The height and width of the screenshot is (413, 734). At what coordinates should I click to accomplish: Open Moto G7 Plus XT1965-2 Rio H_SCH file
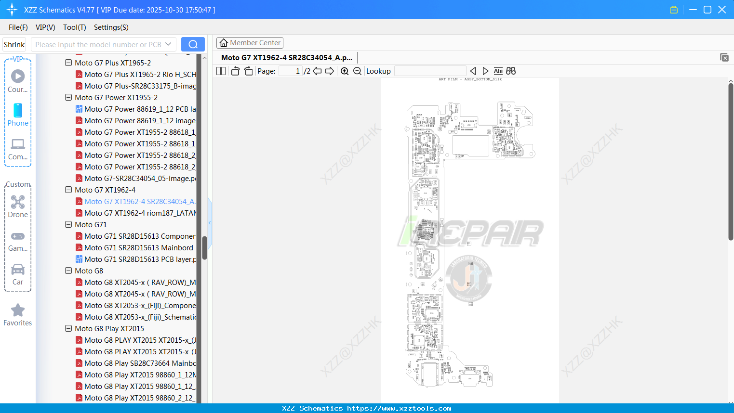pos(135,75)
